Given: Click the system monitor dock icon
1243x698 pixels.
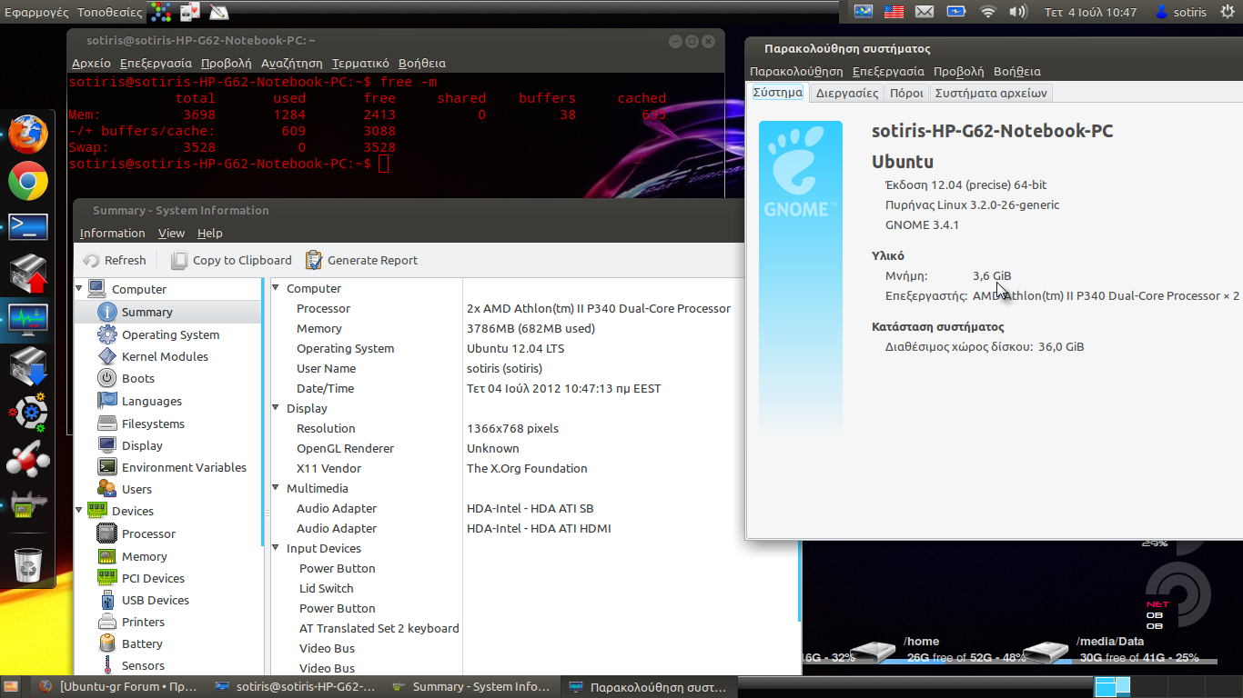Looking at the screenshot, I should click(x=28, y=320).
